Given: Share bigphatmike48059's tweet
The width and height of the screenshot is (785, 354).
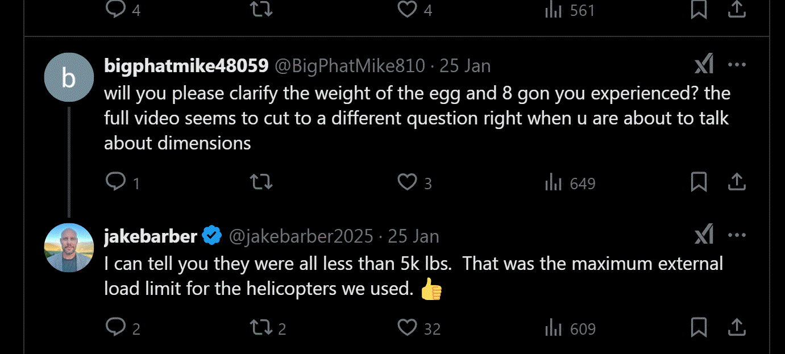Looking at the screenshot, I should pos(737,182).
